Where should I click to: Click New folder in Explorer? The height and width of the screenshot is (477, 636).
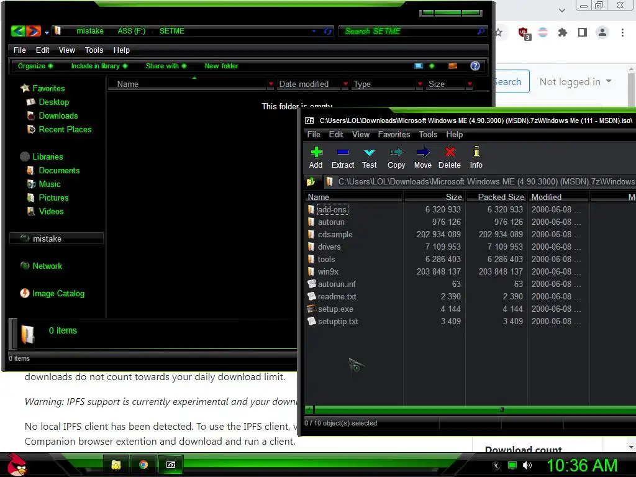tap(222, 66)
